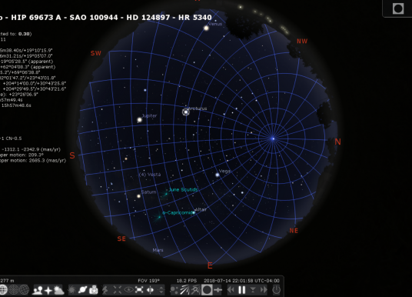Enable night mode eye icon
Screen dimensions: 412x297
point(128,290)
